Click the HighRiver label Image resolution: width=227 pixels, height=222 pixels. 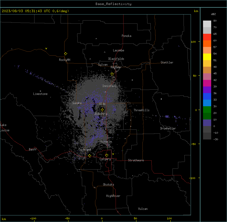pyautogui.click(x=113, y=196)
